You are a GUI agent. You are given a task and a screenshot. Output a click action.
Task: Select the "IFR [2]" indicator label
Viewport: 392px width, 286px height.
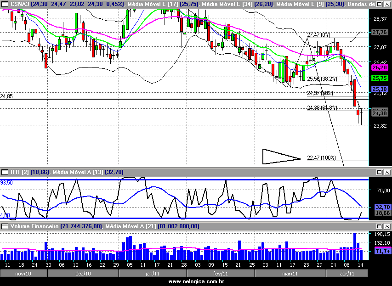click(x=19, y=172)
